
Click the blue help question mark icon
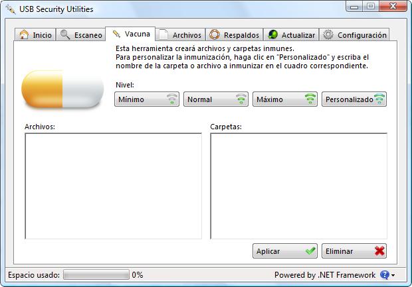[x=384, y=275]
